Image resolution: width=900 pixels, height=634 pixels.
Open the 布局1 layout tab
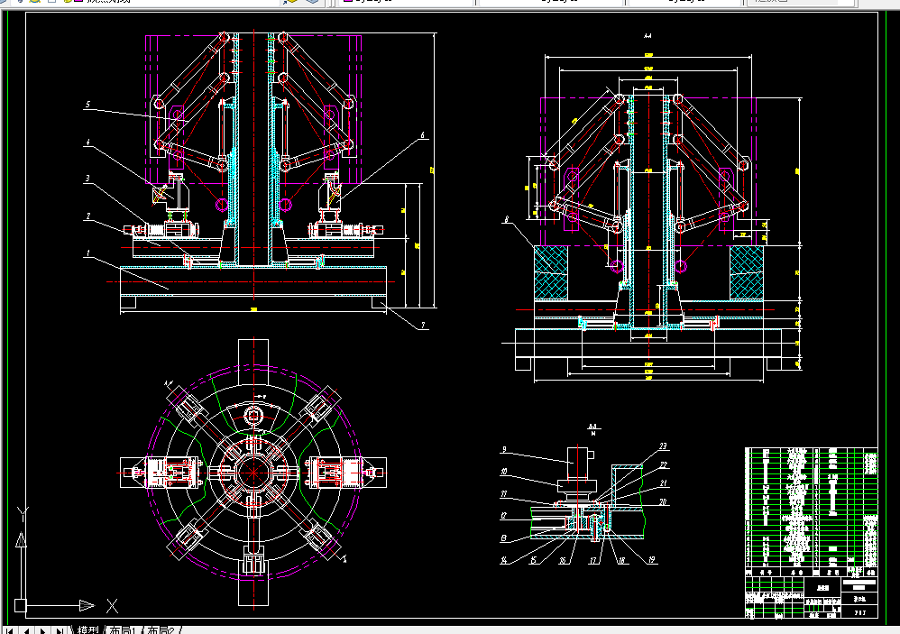[x=123, y=630]
